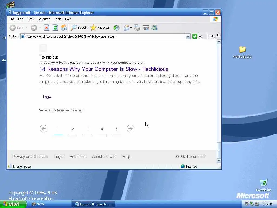The width and height of the screenshot is (277, 208).
Task: Open the Tools menu
Action: [x=58, y=19]
